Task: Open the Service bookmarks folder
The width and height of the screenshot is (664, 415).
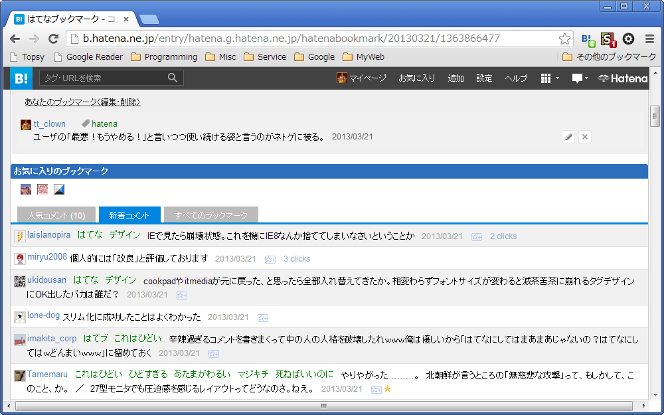Action: (265, 57)
